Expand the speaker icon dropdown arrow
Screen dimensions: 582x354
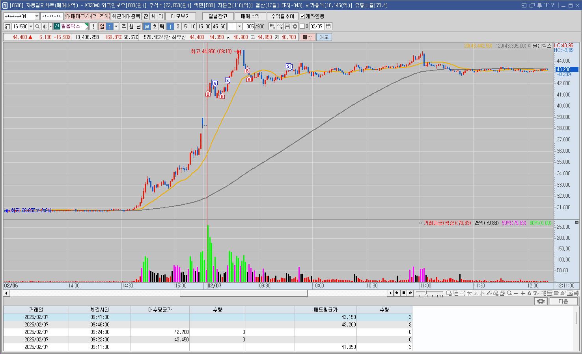50,26
